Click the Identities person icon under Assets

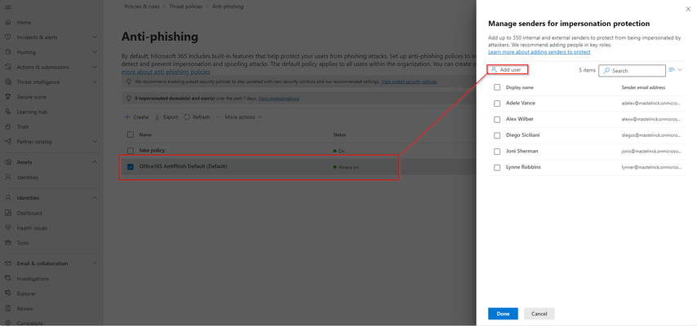pos(7,177)
